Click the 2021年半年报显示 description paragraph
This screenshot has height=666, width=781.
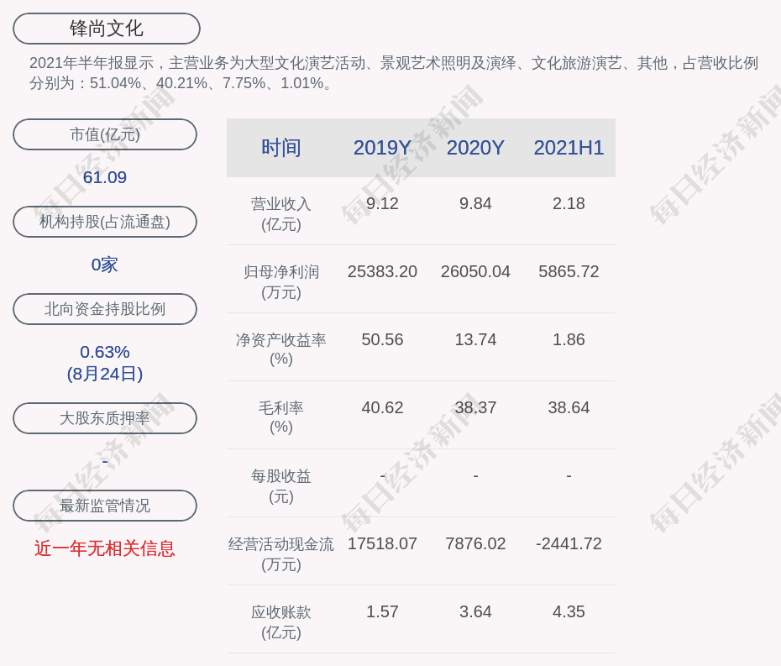pyautogui.click(x=394, y=73)
